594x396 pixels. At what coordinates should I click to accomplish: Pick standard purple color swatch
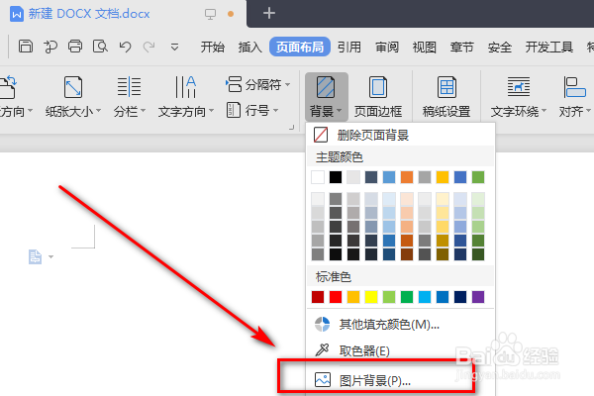[478, 297]
